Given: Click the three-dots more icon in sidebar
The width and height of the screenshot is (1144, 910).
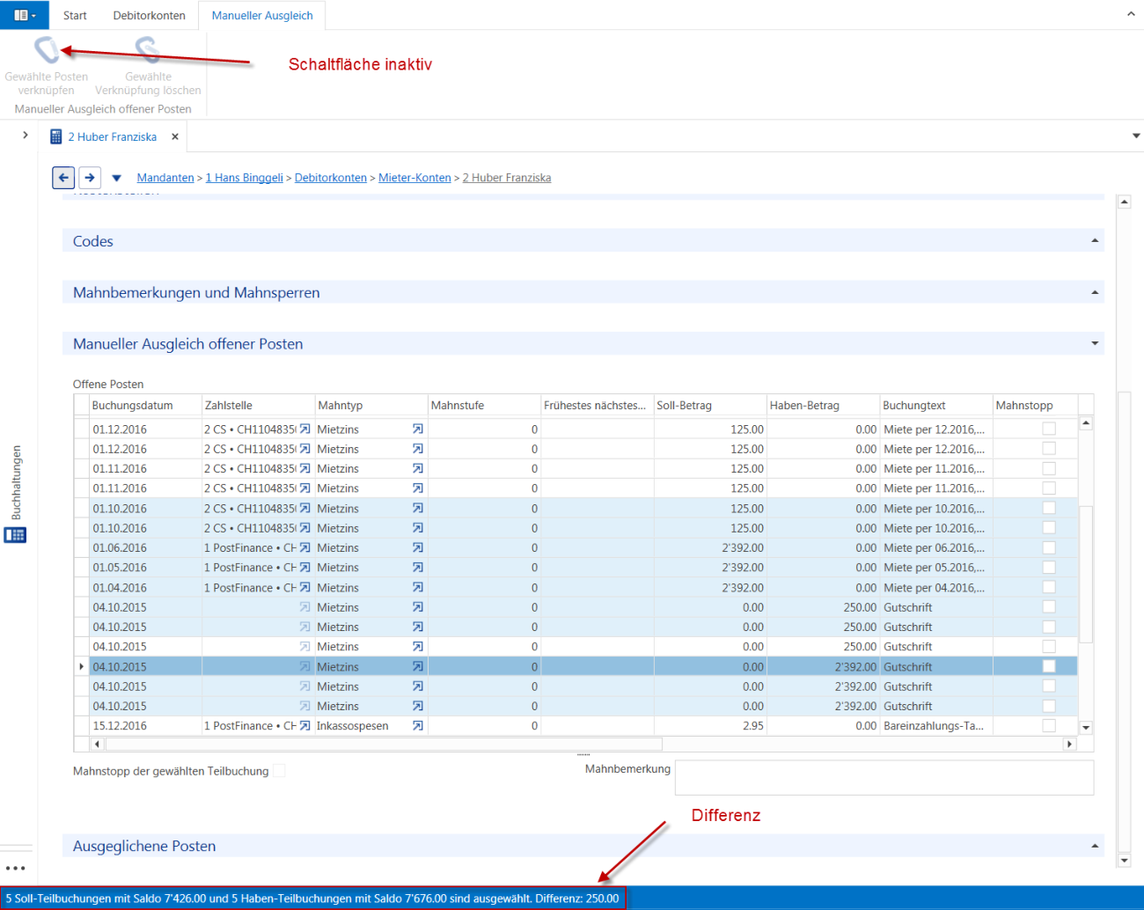Looking at the screenshot, I should 16,868.
